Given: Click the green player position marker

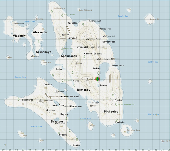Looking at the screenshot, I should (x=97, y=79).
